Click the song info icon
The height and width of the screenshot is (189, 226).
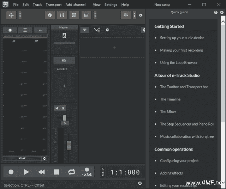point(49,15)
